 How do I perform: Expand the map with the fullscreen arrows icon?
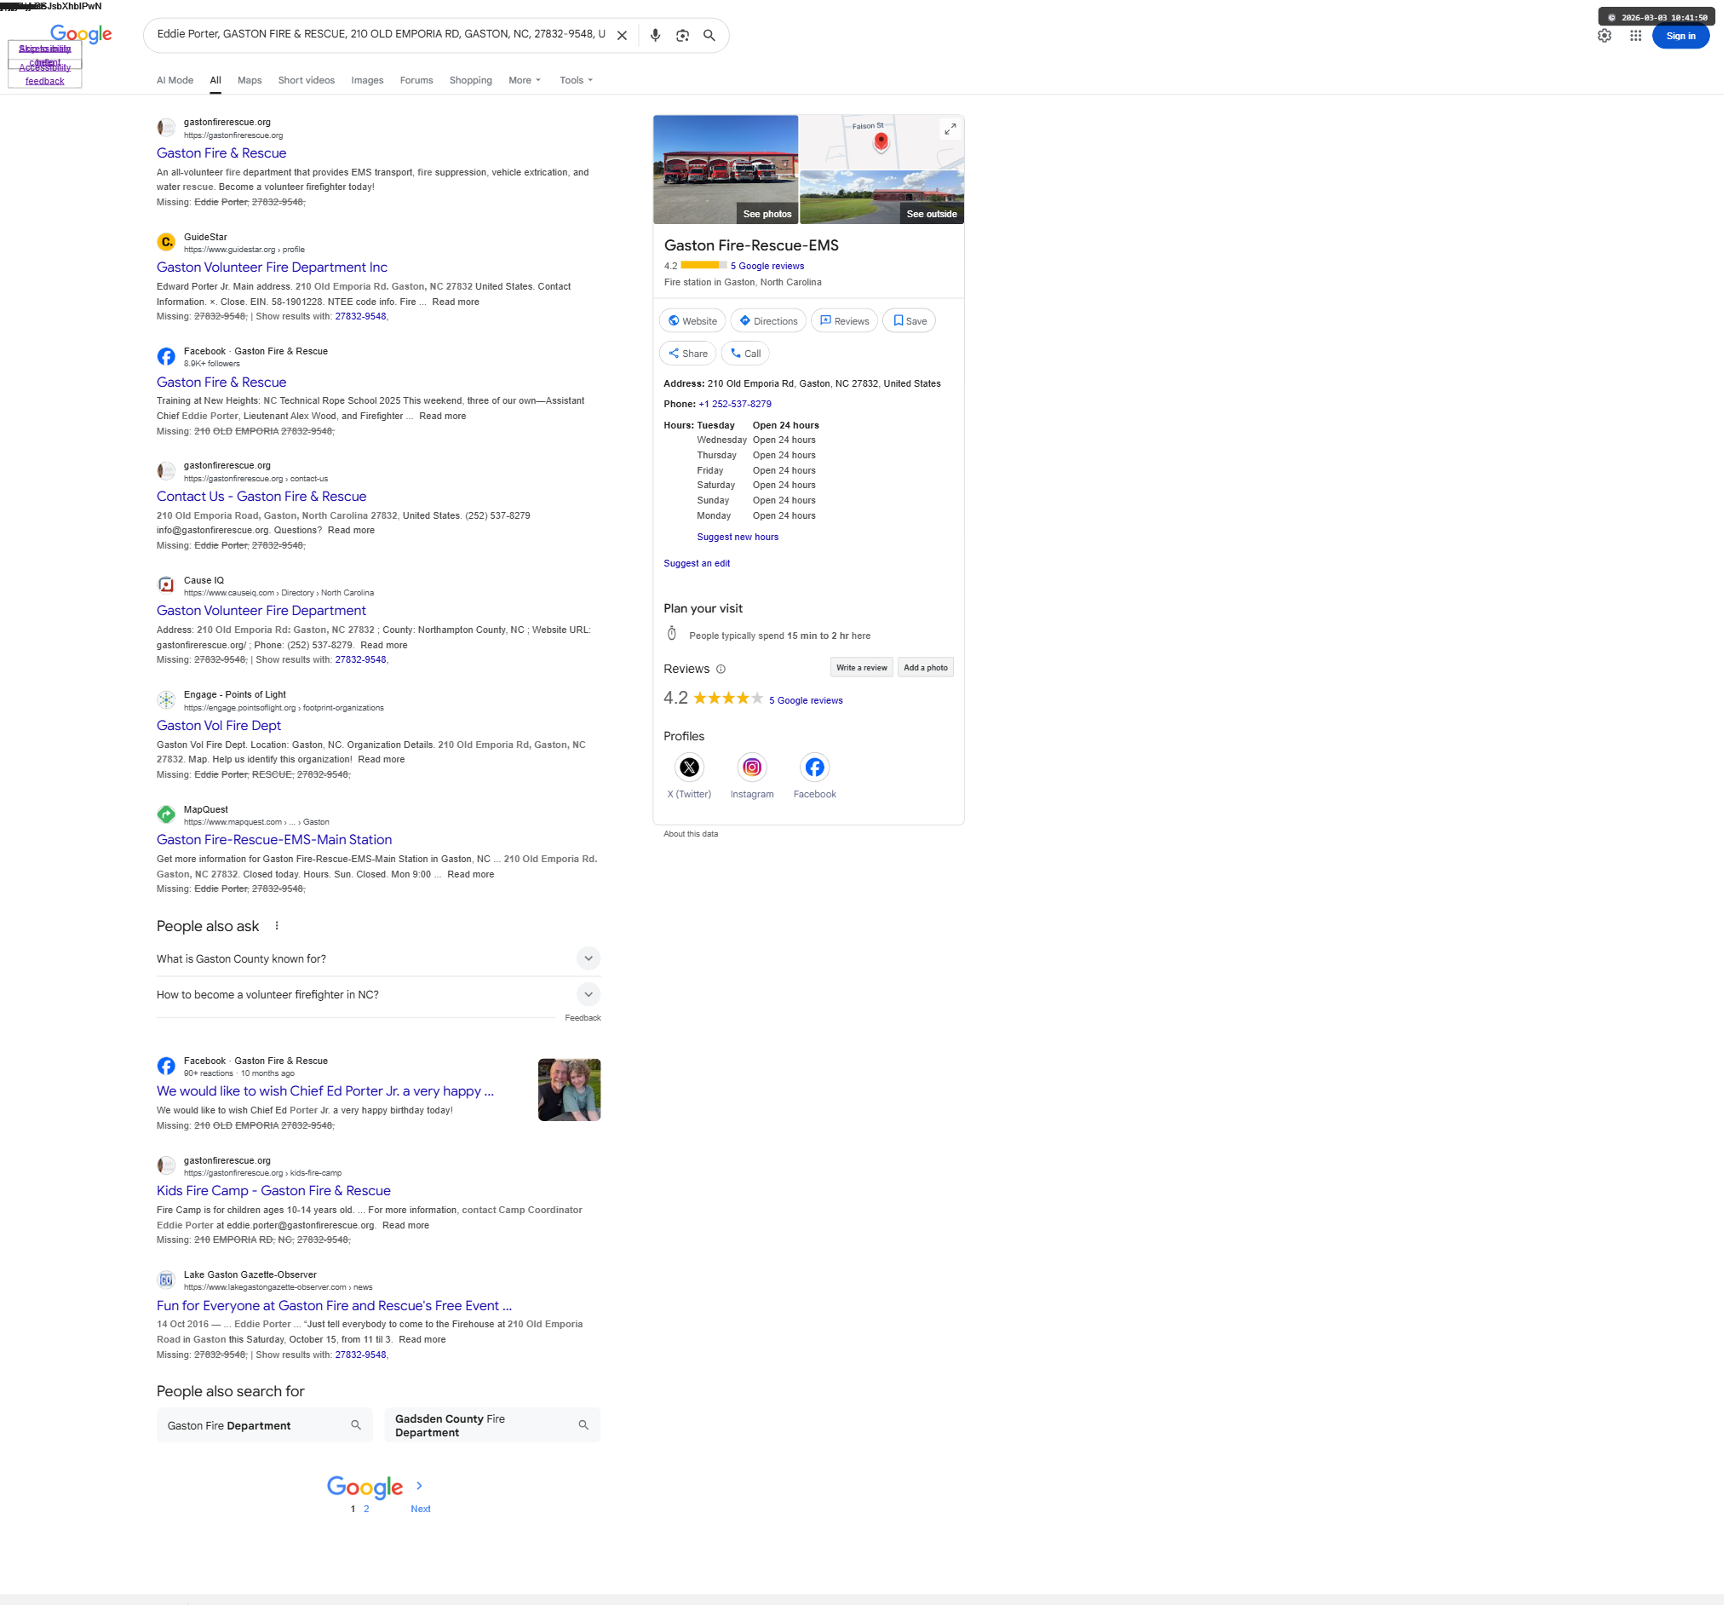click(x=950, y=129)
